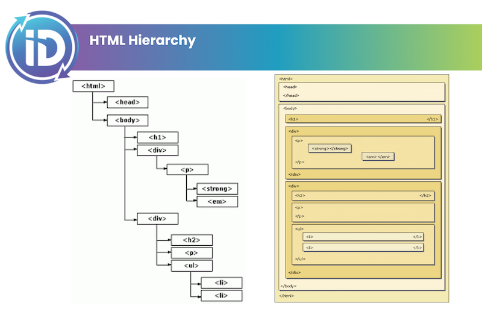Viewport: 482px width, 312px height.
Task: Click the </body> closing tag in the nested box diagram
Action: [289, 286]
